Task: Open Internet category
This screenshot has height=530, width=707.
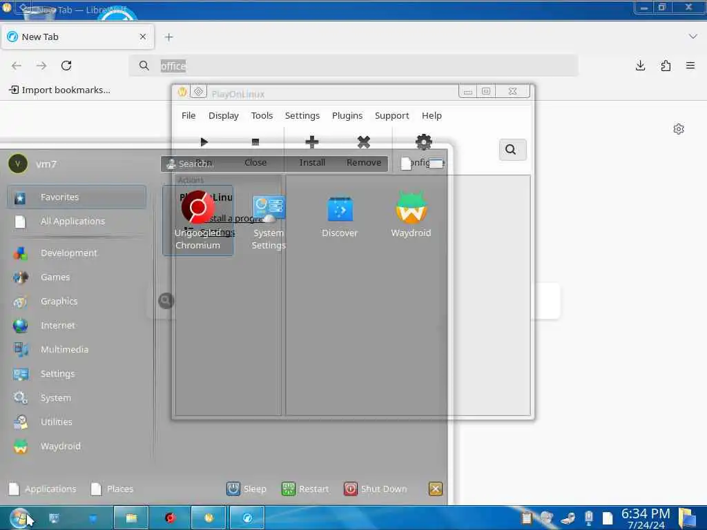Action: [x=77, y=326]
